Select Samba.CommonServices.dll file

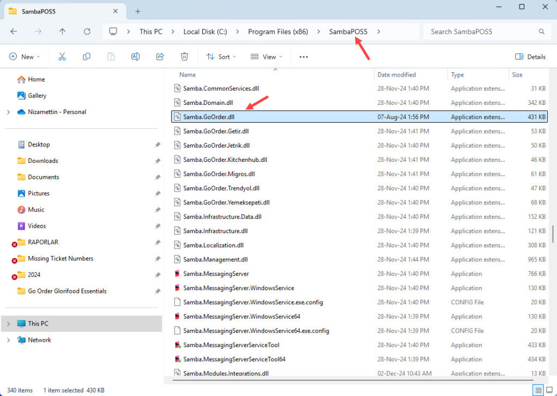(x=360, y=89)
